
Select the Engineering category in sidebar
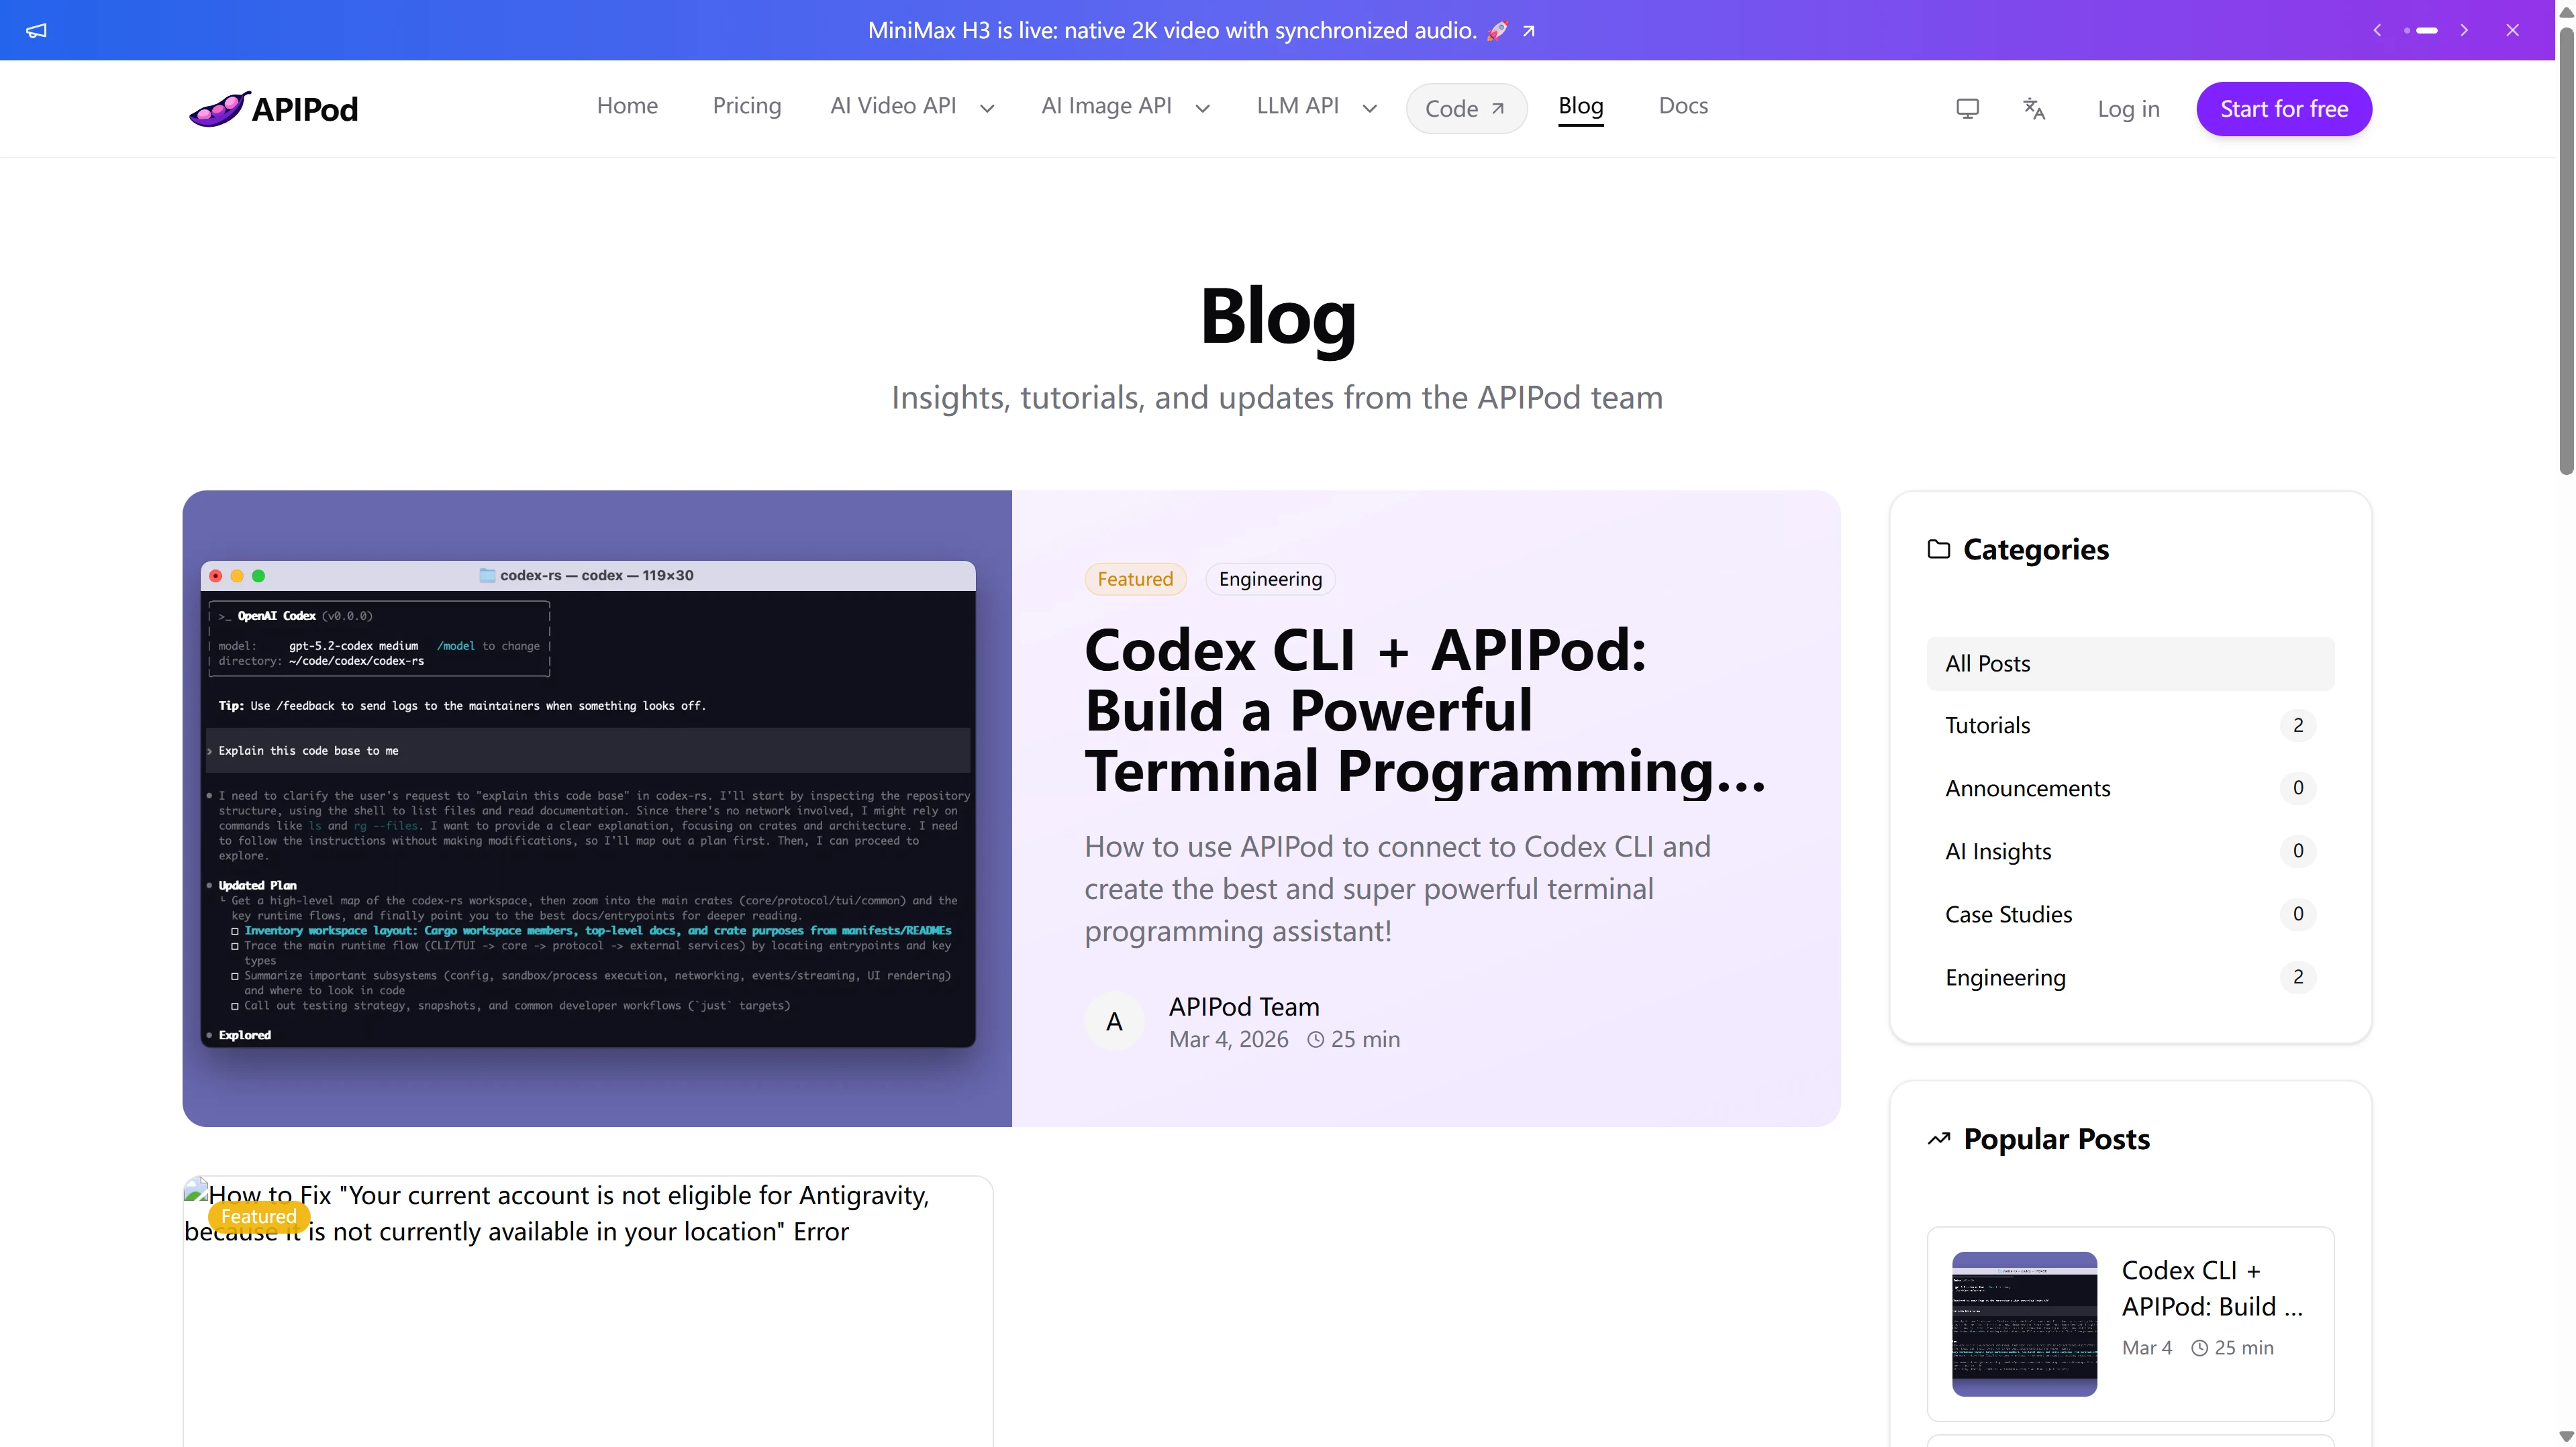coord(2130,977)
